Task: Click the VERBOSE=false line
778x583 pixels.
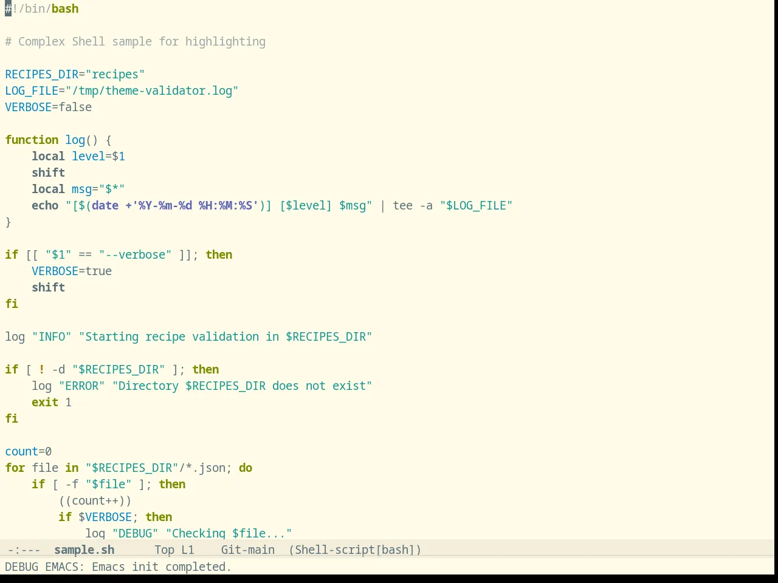Action: click(x=49, y=107)
